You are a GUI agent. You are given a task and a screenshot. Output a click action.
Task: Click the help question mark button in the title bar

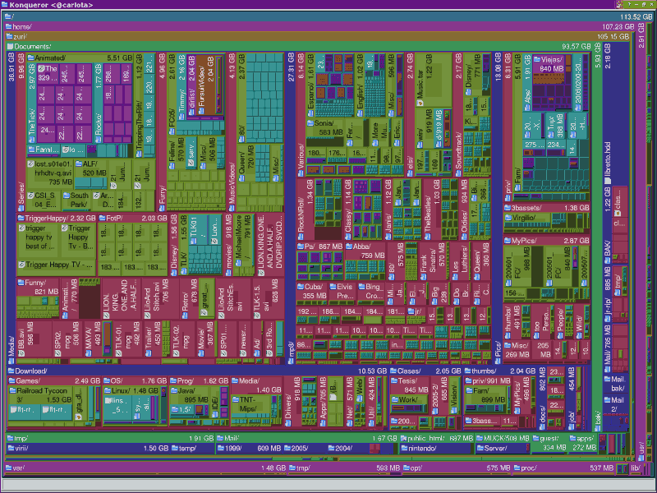pos(629,4)
